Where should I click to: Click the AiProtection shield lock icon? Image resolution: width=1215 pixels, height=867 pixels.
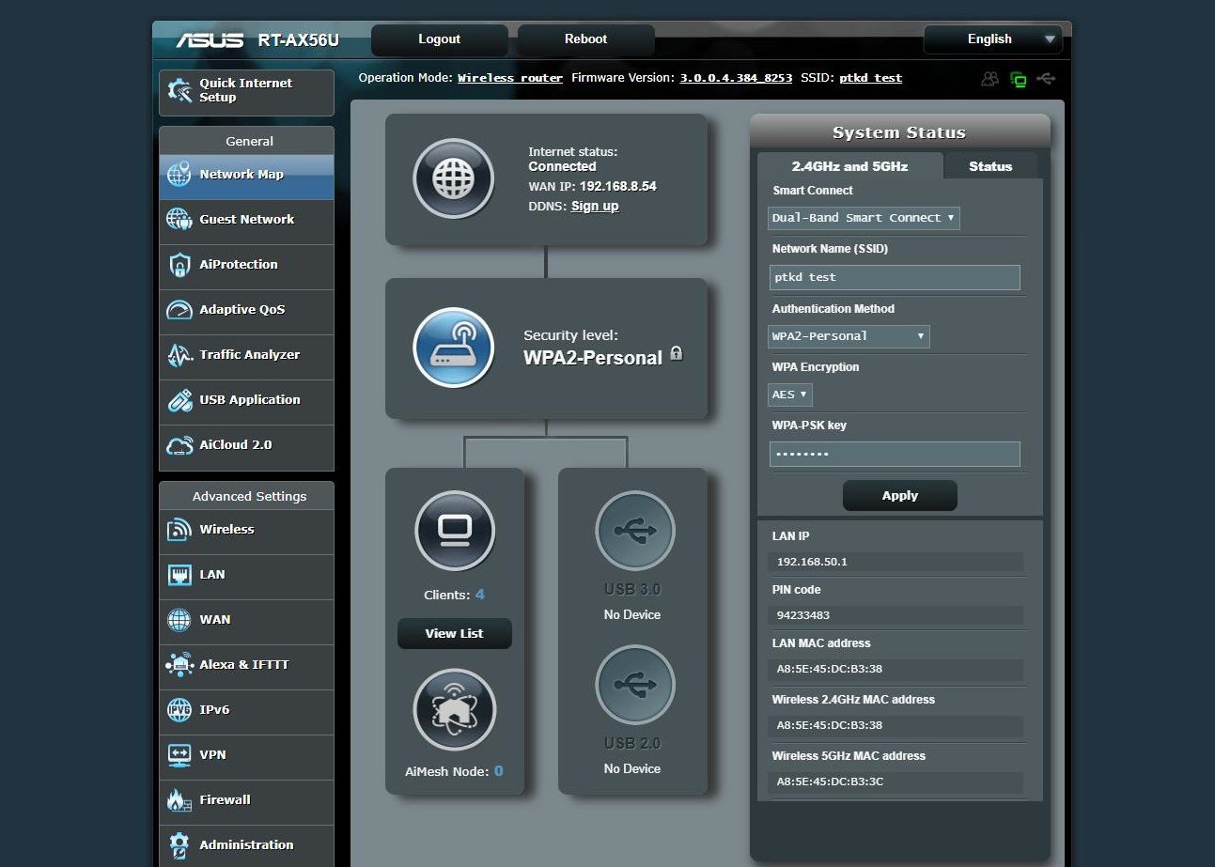pyautogui.click(x=179, y=265)
